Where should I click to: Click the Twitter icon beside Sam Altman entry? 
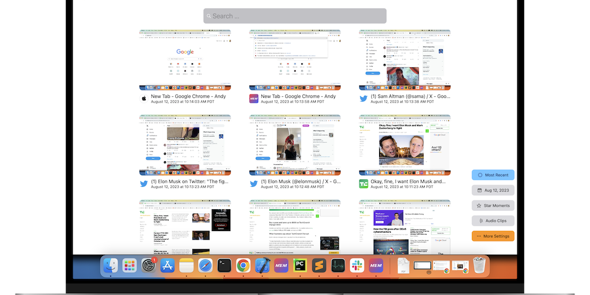click(364, 99)
